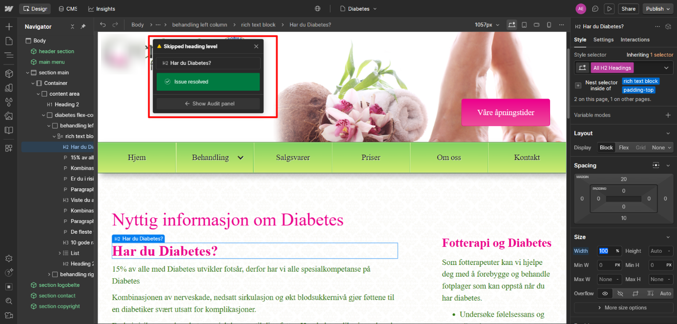Open the Style manager panel
677x324 pixels.
9,88
